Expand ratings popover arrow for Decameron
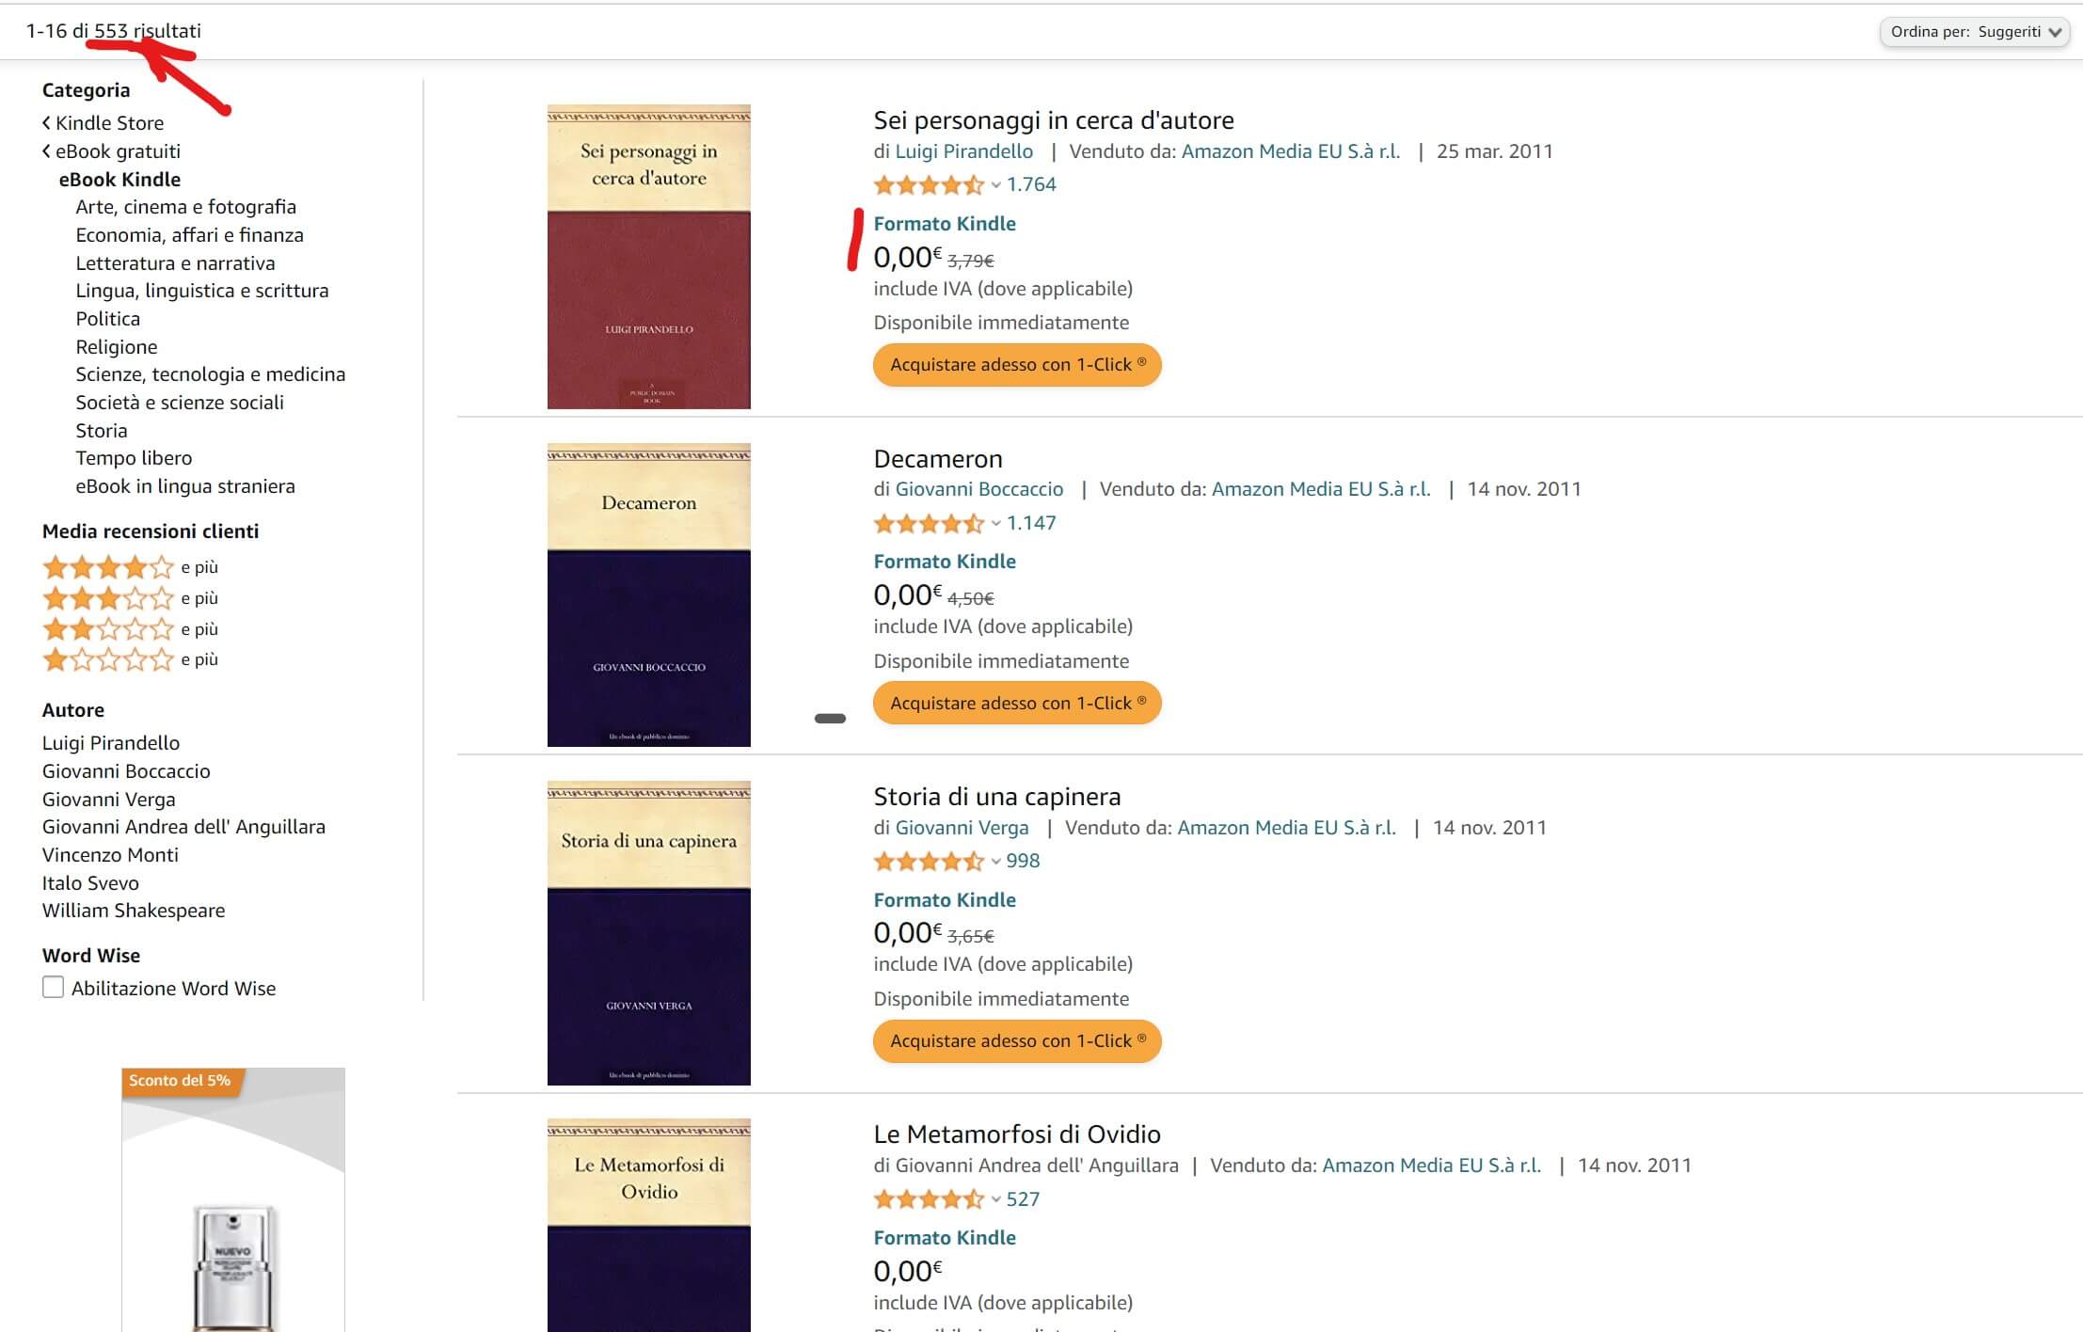The height and width of the screenshot is (1332, 2083). 996,524
